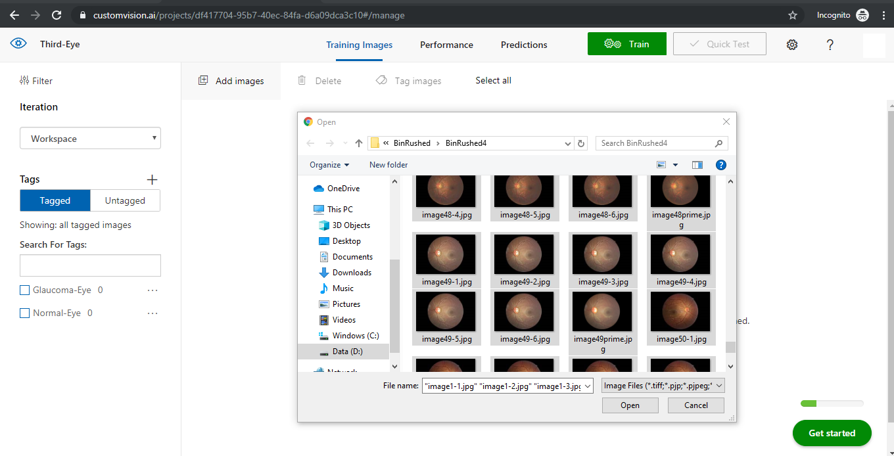Open the Predictions tab
This screenshot has height=456, width=894.
click(524, 45)
